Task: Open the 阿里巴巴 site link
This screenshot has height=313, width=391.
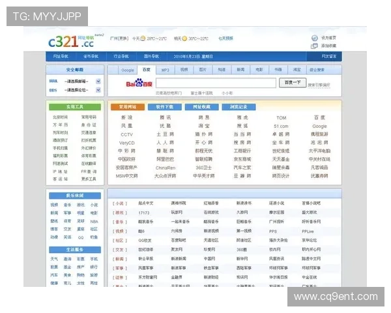Action: click(x=165, y=159)
